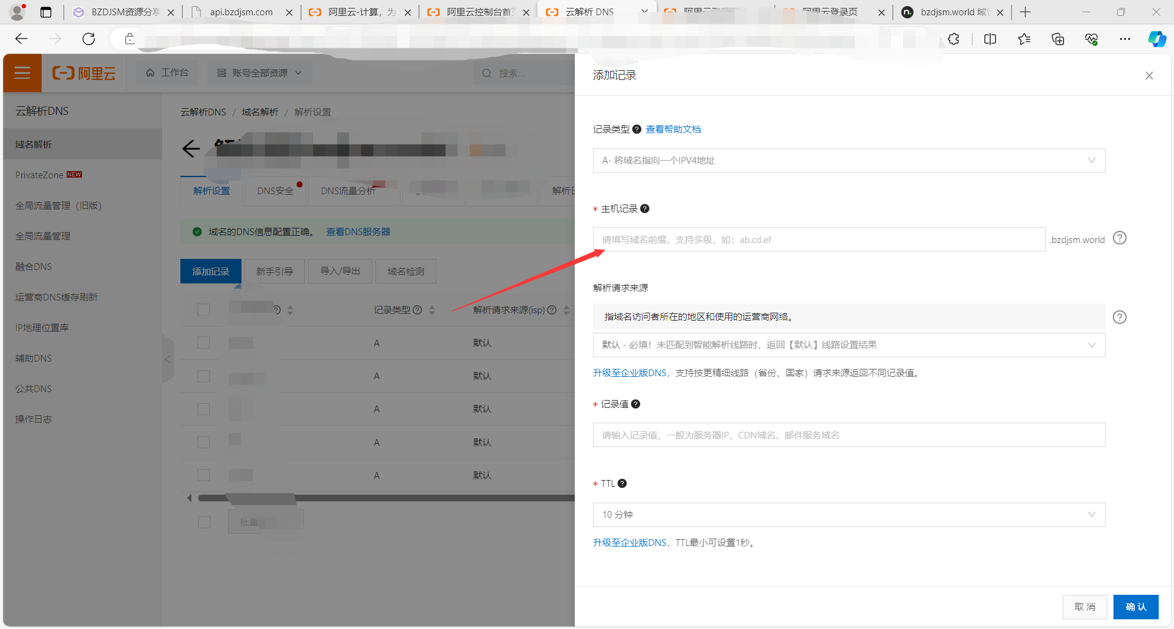Confirm with the 确认 button
Screen dimensions: 1174x629
[1135, 607]
